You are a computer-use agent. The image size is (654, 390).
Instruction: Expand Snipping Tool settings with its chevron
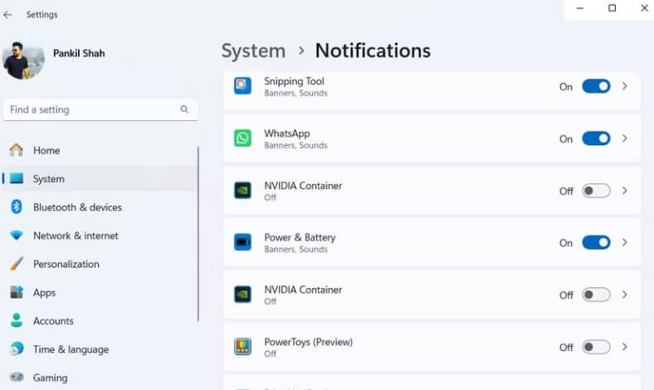pyautogui.click(x=624, y=86)
